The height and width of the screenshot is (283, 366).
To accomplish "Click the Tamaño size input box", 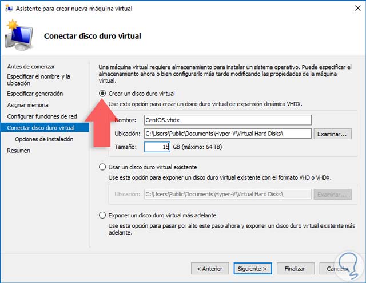I will point(157,147).
